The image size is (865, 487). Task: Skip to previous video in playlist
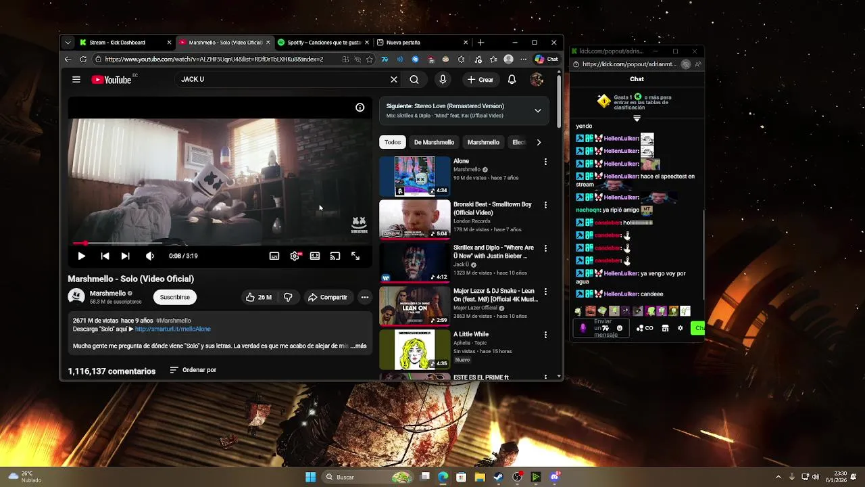point(105,256)
